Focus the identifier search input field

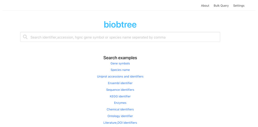point(124,37)
